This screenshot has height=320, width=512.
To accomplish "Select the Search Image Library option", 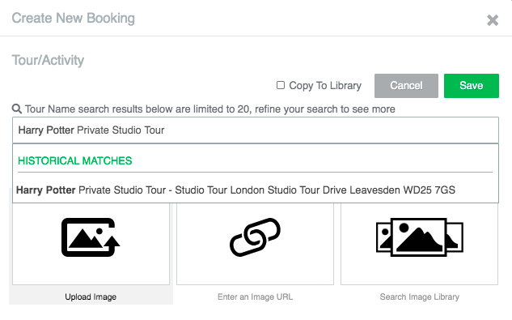I will [420, 297].
